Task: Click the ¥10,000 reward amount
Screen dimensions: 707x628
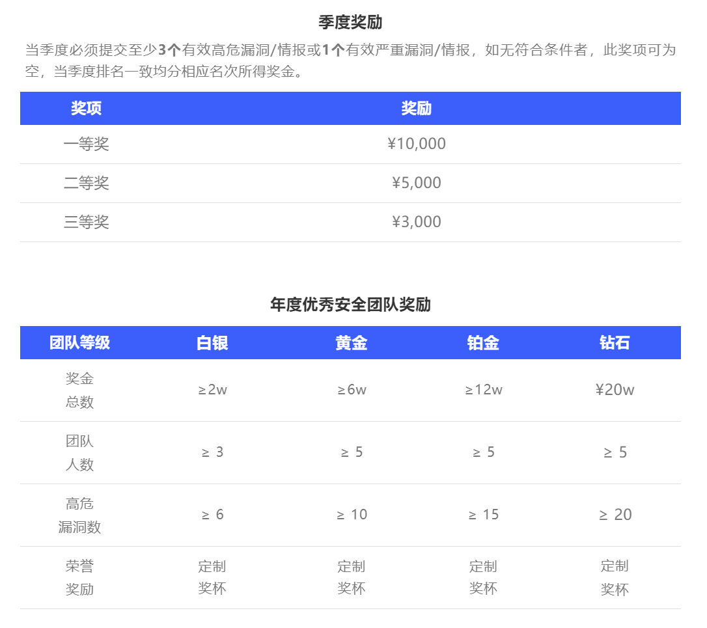Action: pos(417,144)
